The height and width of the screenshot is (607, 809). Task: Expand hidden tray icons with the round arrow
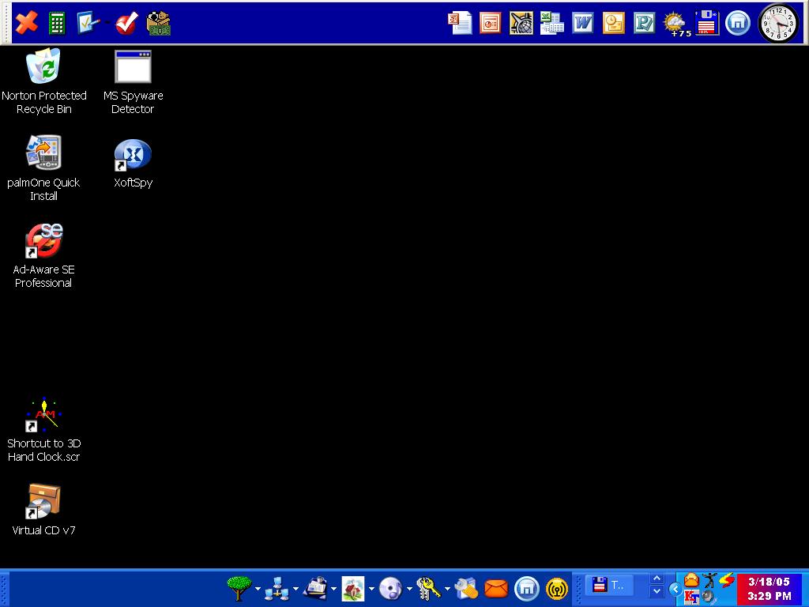click(675, 589)
